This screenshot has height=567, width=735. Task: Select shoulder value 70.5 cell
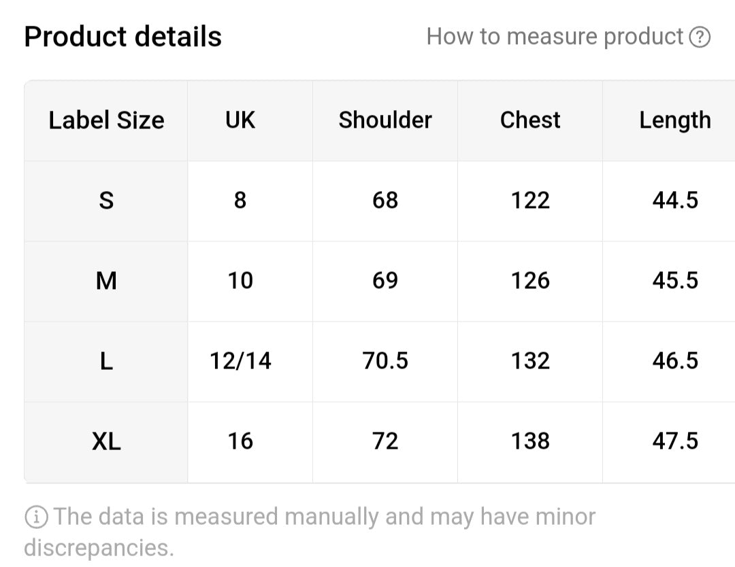click(x=385, y=362)
